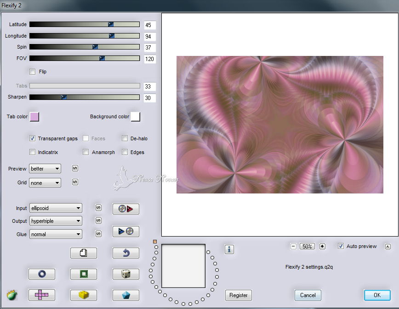Open the Tab color swatch
Image resolution: width=399 pixels, height=309 pixels.
34,117
